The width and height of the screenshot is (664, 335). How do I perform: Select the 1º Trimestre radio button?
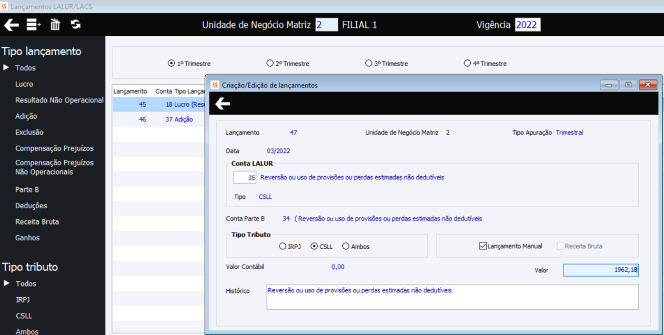(x=171, y=63)
